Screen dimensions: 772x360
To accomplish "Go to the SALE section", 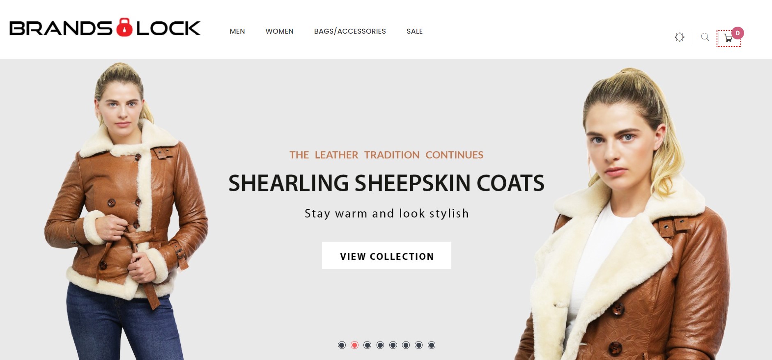I will pos(414,31).
